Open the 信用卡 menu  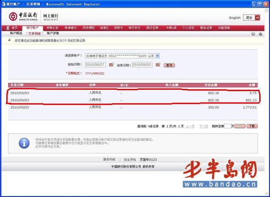pyautogui.click(x=118, y=28)
